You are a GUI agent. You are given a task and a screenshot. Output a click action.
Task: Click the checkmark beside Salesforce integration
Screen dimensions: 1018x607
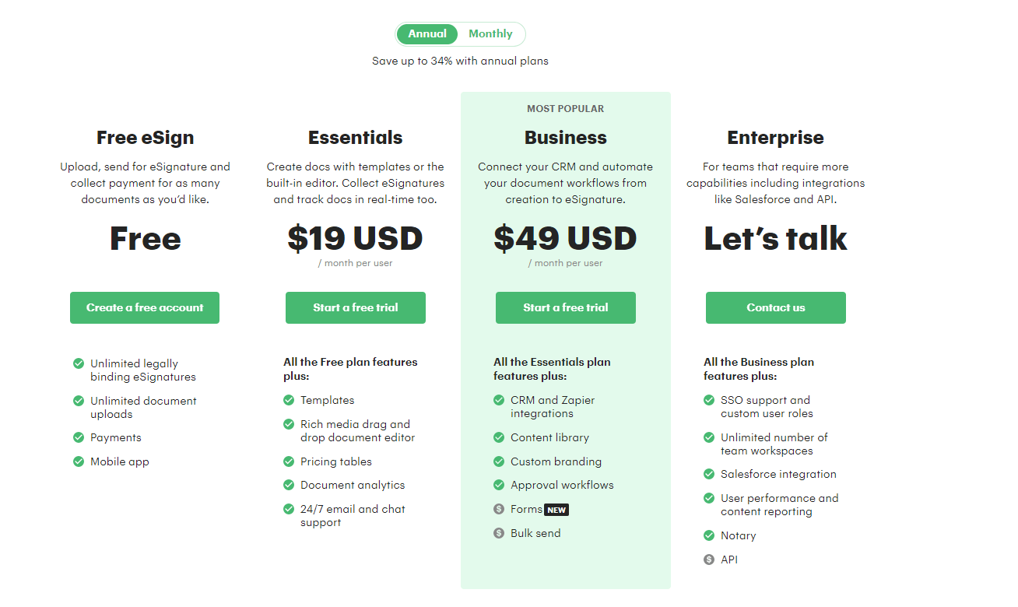[709, 474]
